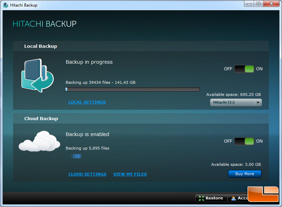Click the cloud backup activity indicator
282x207 pixels.
click(76, 156)
